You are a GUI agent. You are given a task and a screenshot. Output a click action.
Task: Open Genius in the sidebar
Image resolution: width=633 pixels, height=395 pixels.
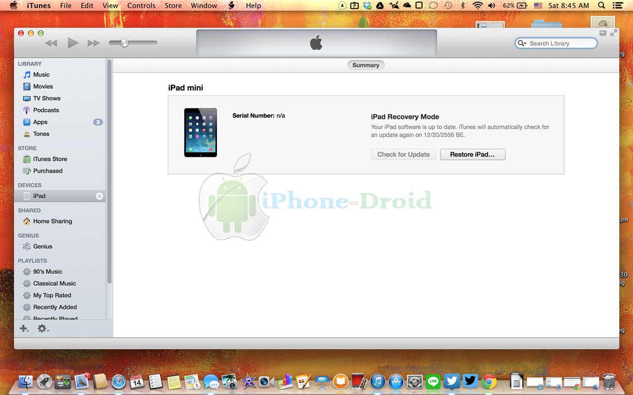42,247
